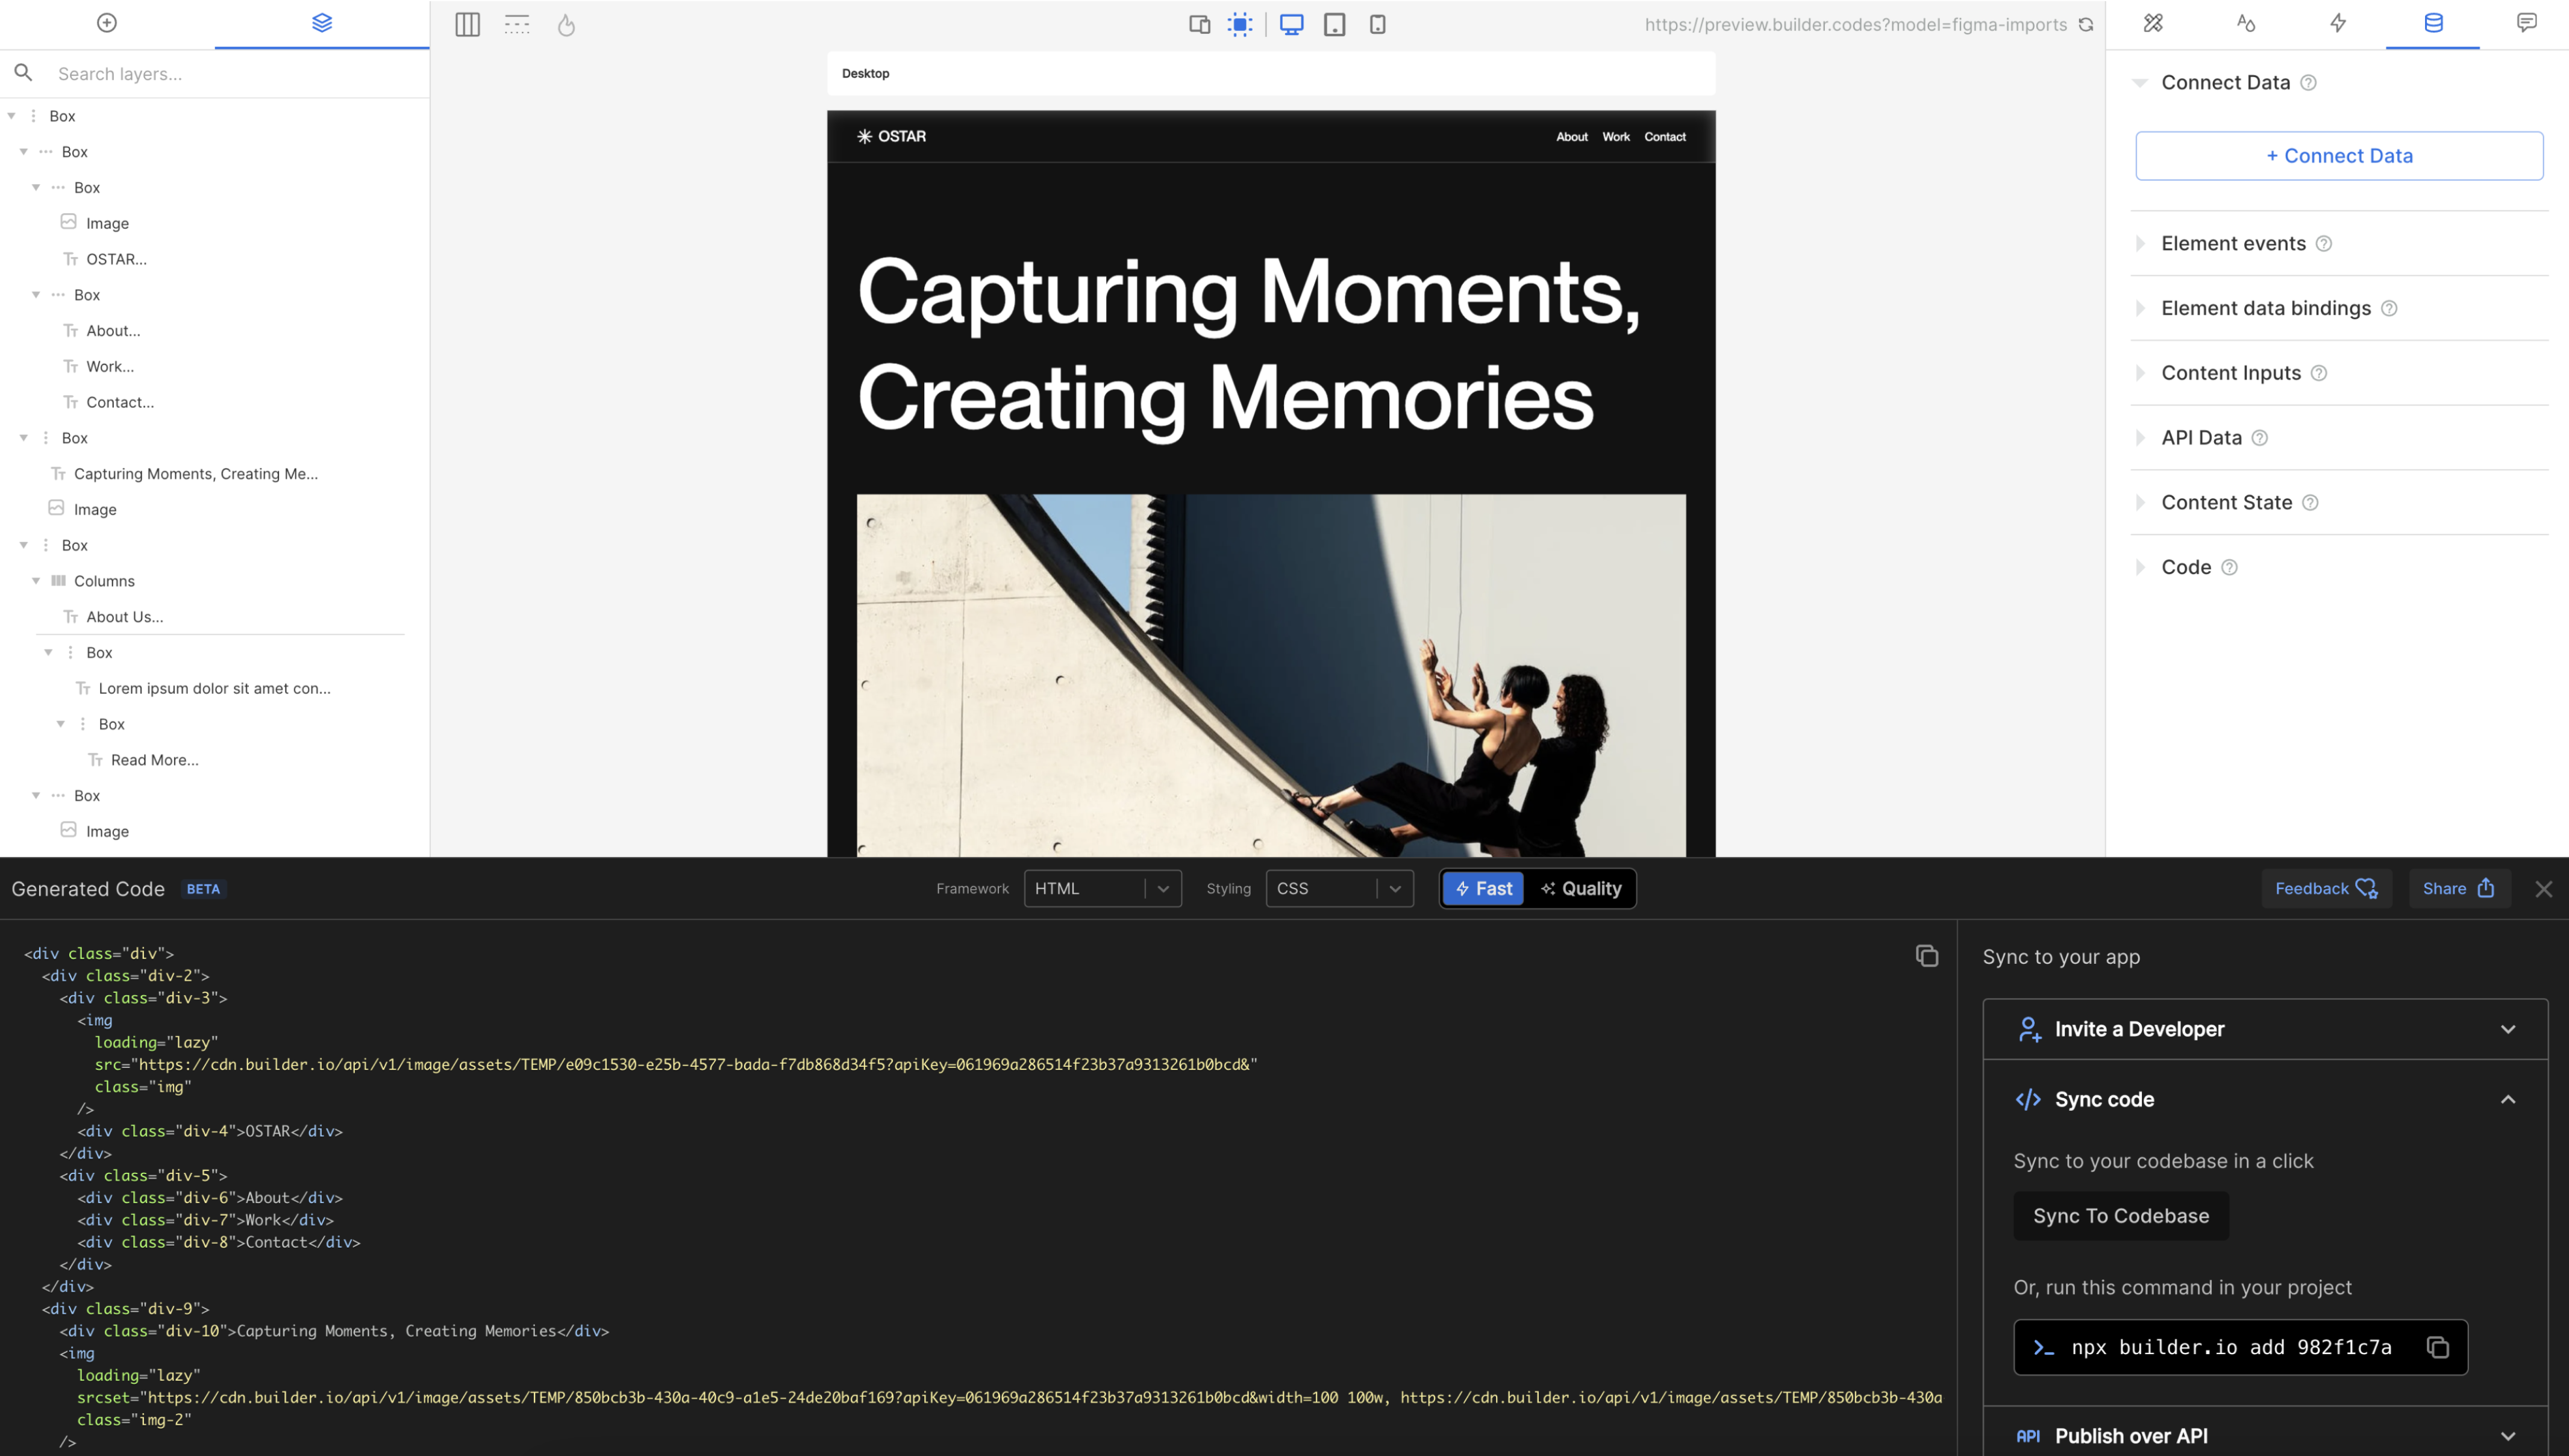2569x1456 pixels.
Task: Copy the npx builder.io command
Action: [x=2437, y=1347]
